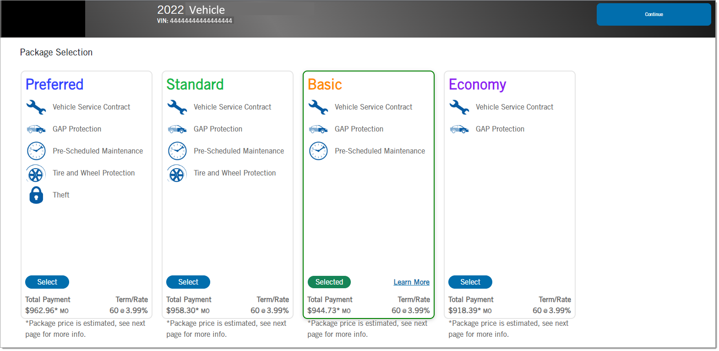719x351 pixels.
Task: Click Vehicle Service Contract in Standard
Action: coord(232,107)
